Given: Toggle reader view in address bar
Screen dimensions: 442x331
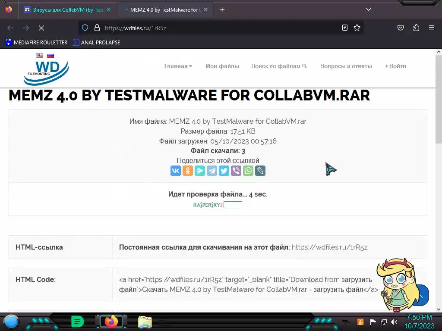Looking at the screenshot, I should point(344,28).
